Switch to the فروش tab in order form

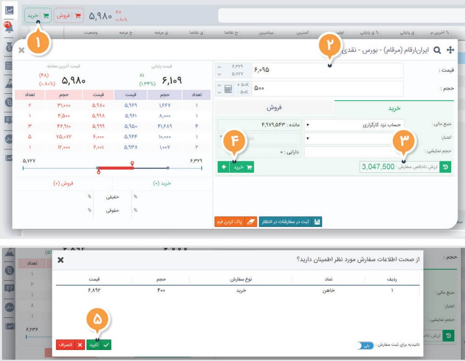click(274, 107)
